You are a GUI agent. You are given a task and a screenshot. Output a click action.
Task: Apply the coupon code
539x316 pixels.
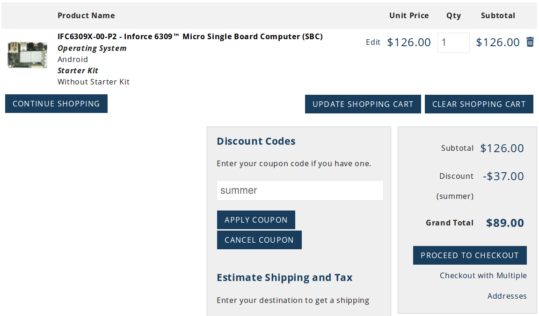pos(256,220)
